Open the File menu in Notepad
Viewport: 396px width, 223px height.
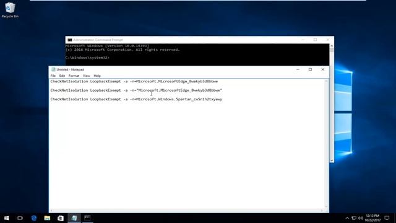pyautogui.click(x=53, y=76)
